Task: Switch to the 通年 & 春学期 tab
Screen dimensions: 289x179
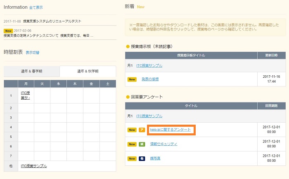Action: (x=31, y=71)
